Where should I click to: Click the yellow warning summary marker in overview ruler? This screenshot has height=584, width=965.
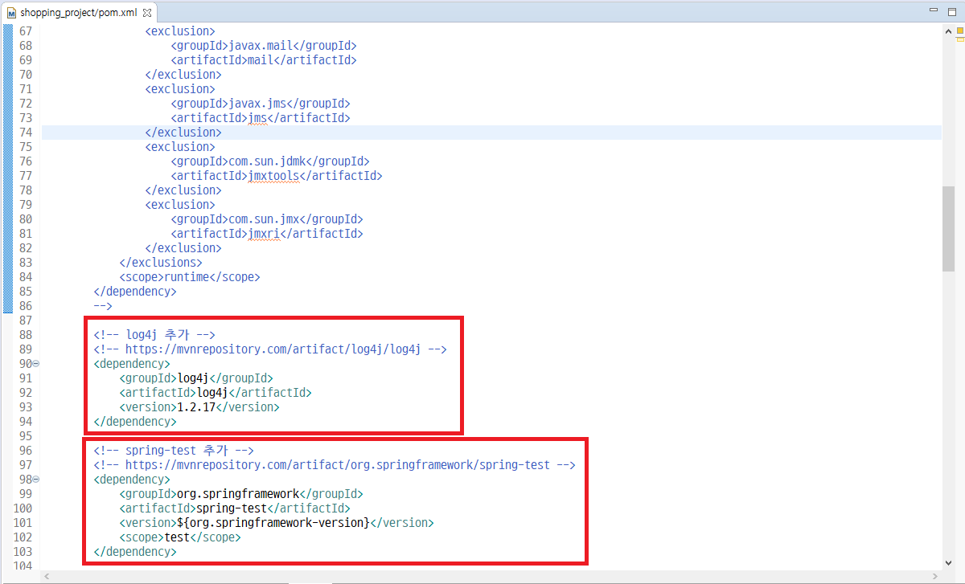coord(960,31)
